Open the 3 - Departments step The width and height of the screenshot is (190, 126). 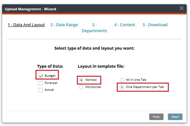click(x=94, y=28)
